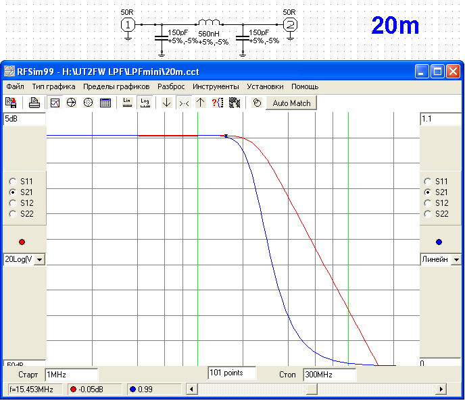This screenshot has width=465, height=401.
Task: Click the gears tolerance analysis icon
Action: [235, 103]
